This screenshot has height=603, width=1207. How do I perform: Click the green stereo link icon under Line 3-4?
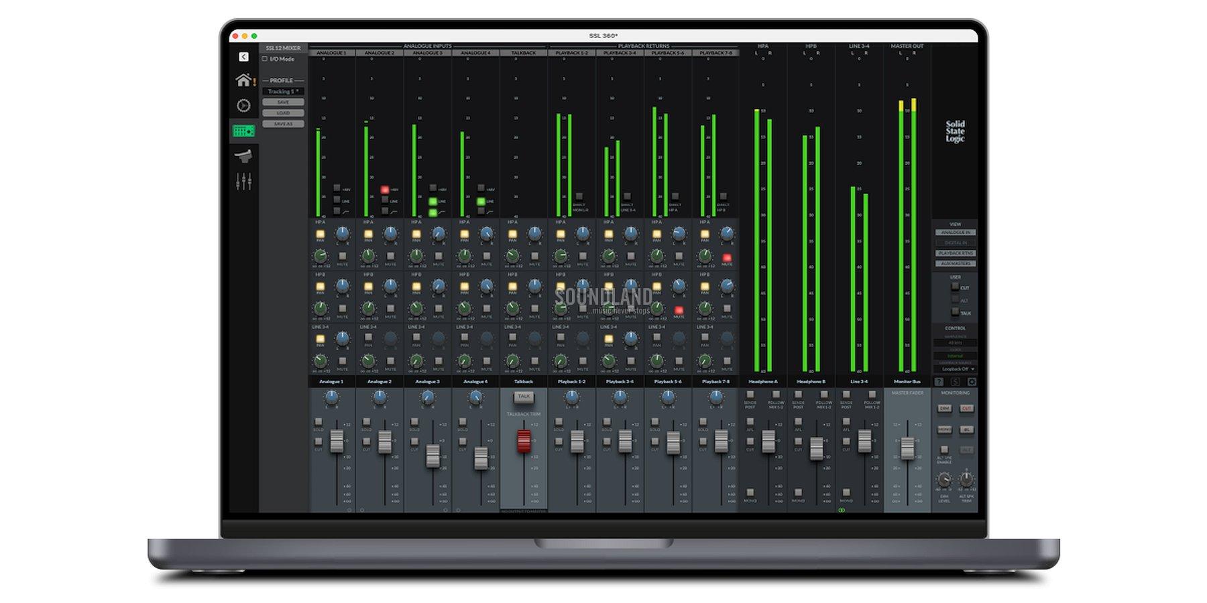[841, 510]
